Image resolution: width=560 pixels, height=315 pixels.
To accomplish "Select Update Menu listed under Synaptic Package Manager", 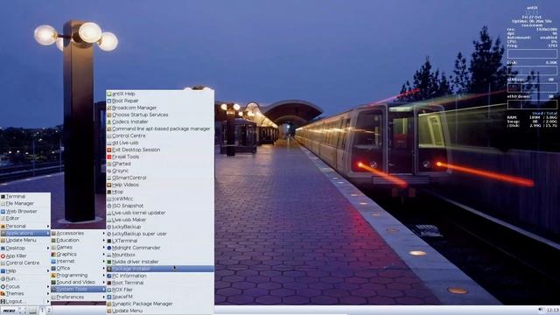I will tap(160, 311).
